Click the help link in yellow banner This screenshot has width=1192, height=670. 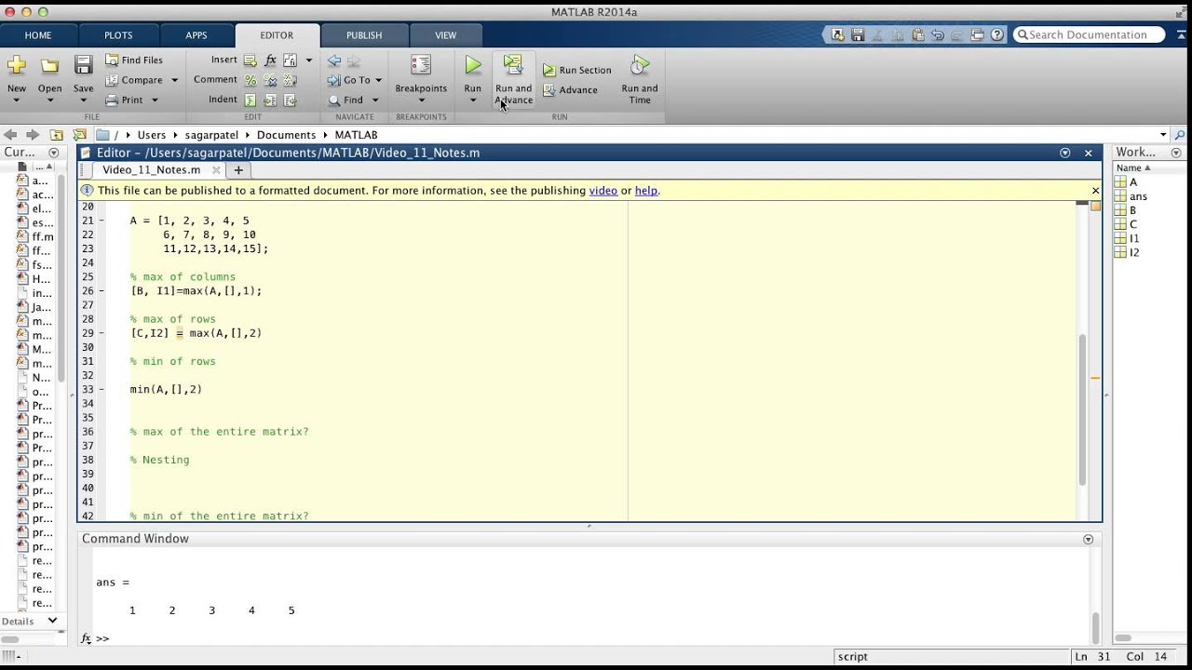pyautogui.click(x=646, y=190)
